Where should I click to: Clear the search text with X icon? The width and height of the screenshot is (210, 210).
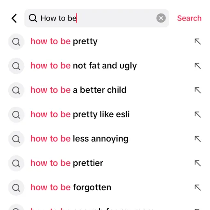click(x=161, y=18)
